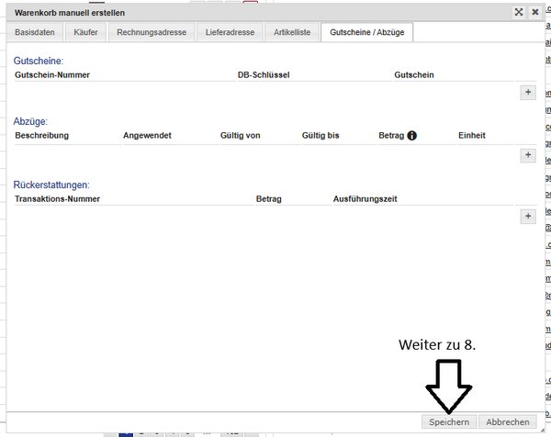Click the Gutschein-Nummer column header
551x437 pixels.
click(52, 75)
